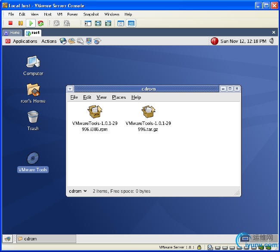Open VMware View menu
The height and width of the screenshot is (252, 280).
pos(34,15)
